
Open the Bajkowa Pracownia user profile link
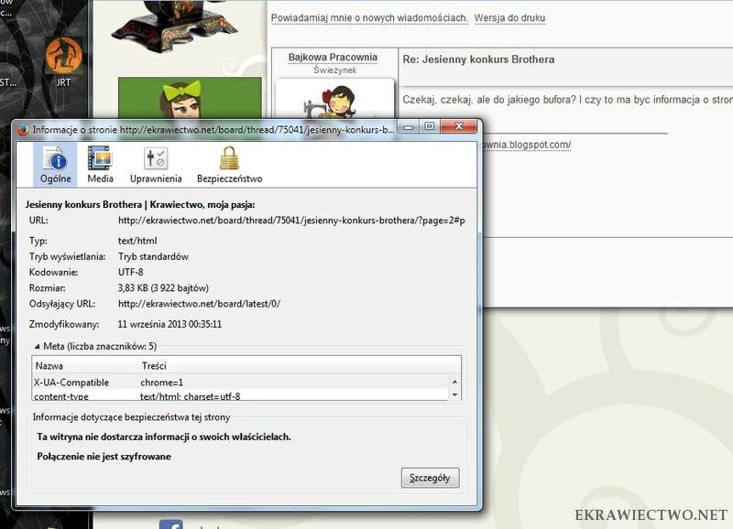[x=333, y=58]
